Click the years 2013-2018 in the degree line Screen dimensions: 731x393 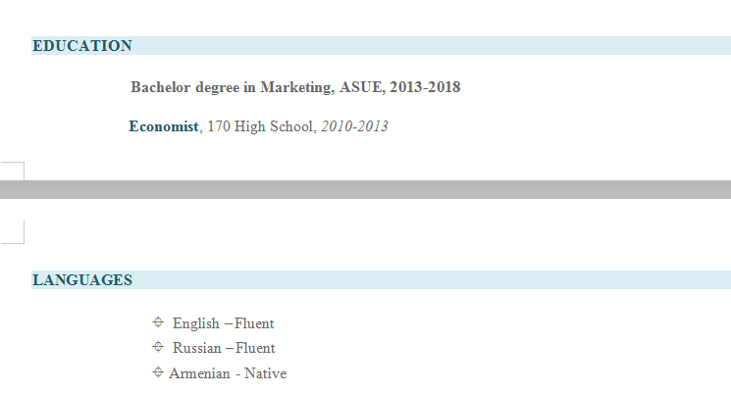coord(425,87)
